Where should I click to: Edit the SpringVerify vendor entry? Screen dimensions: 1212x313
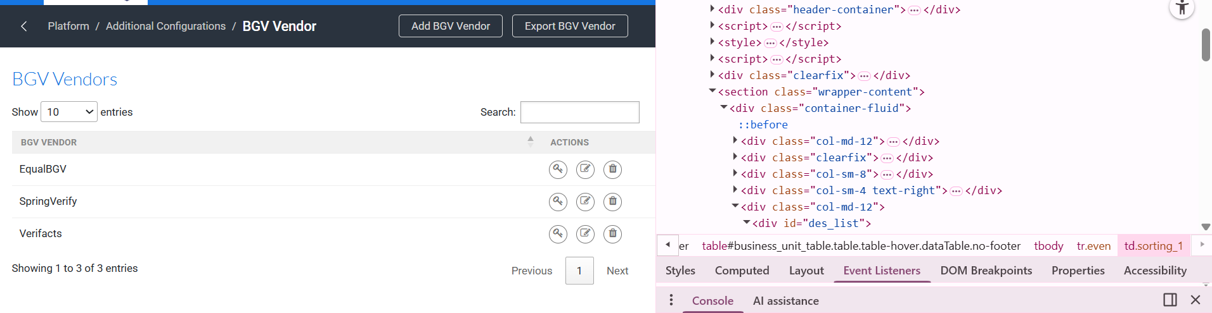coord(585,202)
